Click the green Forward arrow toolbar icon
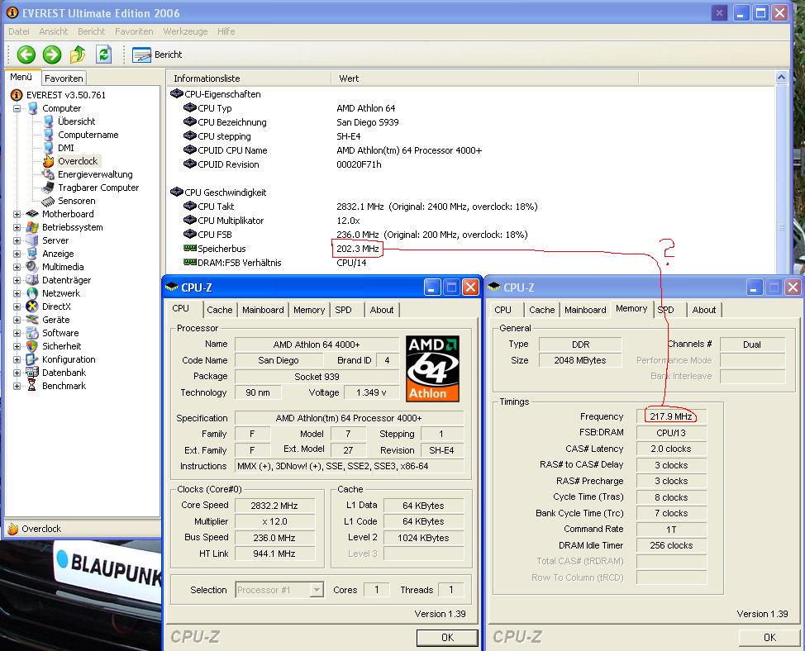This screenshot has height=651, width=805. pos(51,55)
